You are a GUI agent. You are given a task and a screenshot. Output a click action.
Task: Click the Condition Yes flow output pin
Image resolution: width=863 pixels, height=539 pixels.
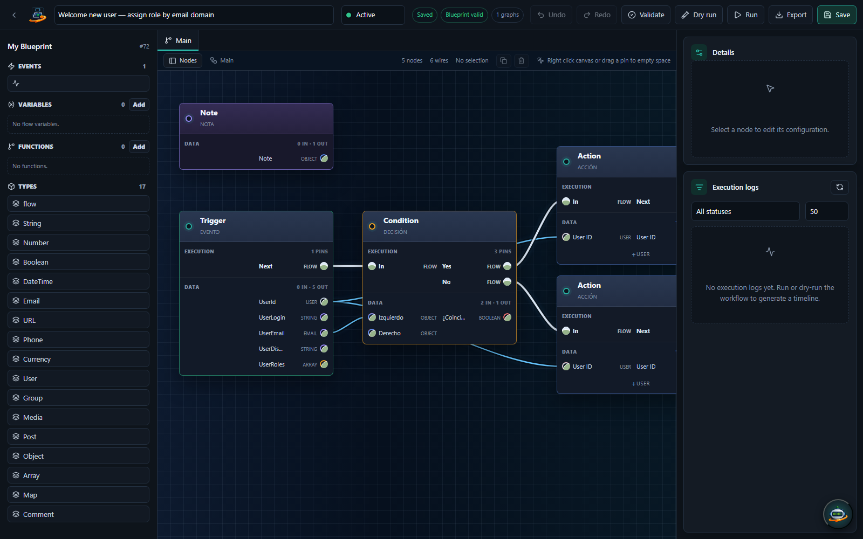(507, 266)
